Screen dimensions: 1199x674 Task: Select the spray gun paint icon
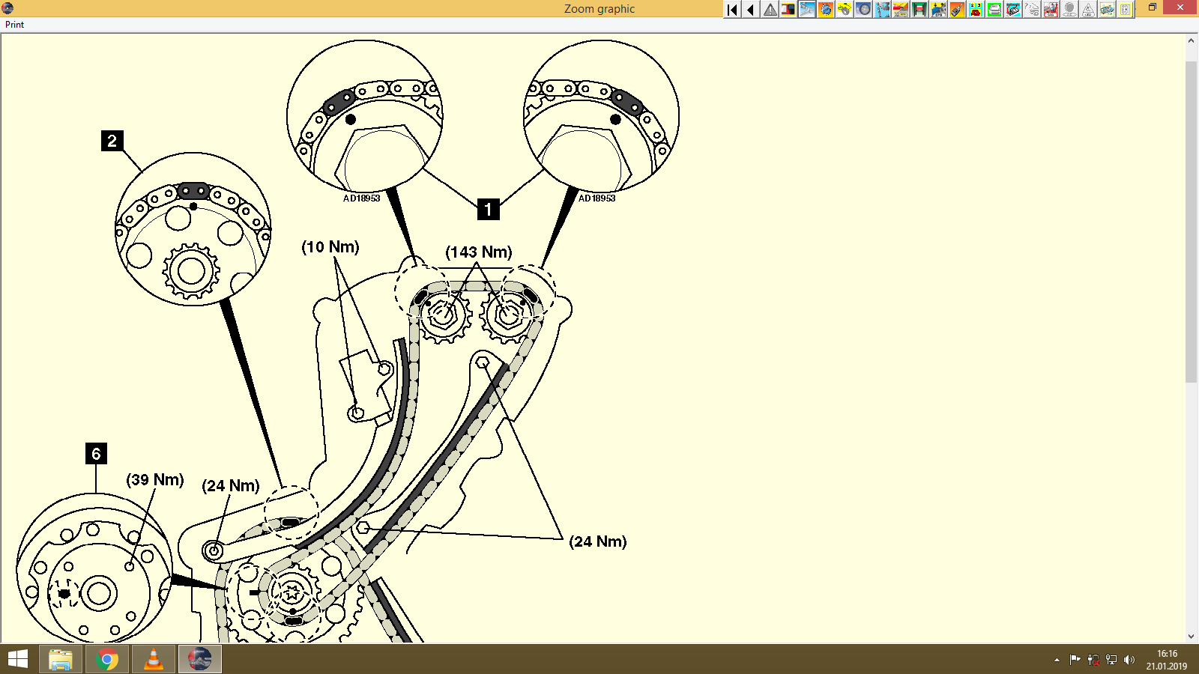point(956,10)
